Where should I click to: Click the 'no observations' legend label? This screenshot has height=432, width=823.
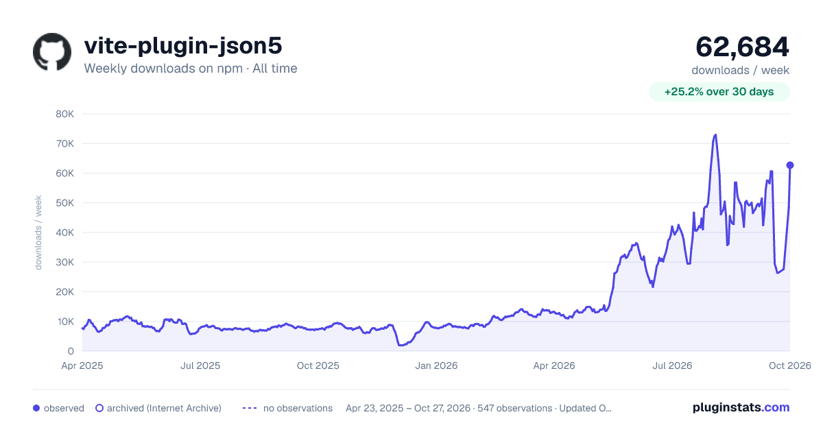[298, 408]
